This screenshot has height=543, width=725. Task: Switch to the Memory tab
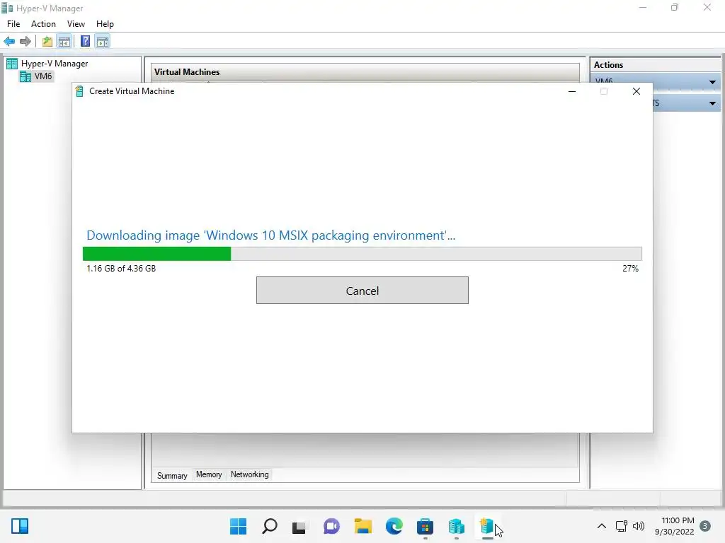[209, 474]
